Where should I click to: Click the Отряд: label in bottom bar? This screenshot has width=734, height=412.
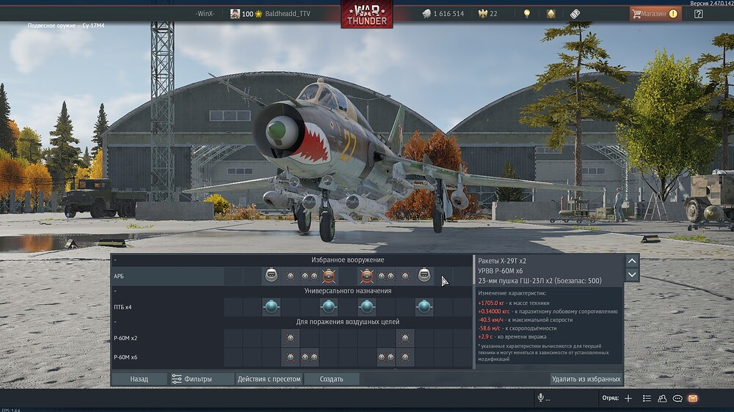(611, 398)
